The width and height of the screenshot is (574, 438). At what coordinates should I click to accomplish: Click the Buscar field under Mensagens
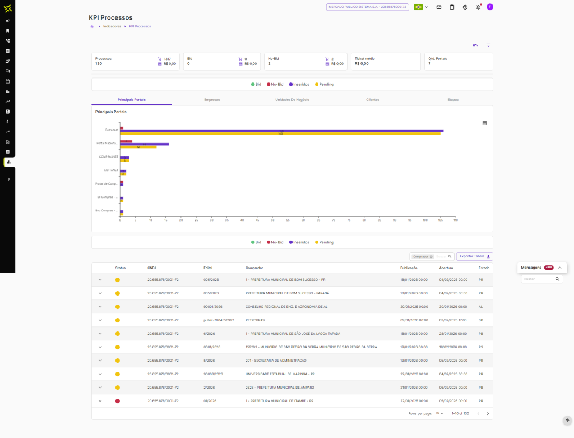pyautogui.click(x=538, y=279)
